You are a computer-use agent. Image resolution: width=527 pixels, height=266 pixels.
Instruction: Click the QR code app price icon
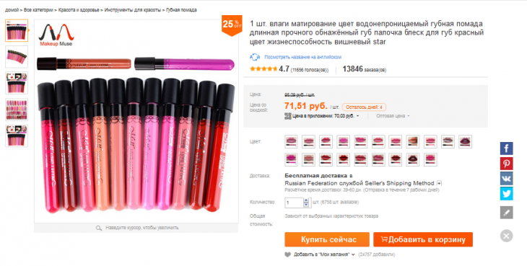pos(288,116)
